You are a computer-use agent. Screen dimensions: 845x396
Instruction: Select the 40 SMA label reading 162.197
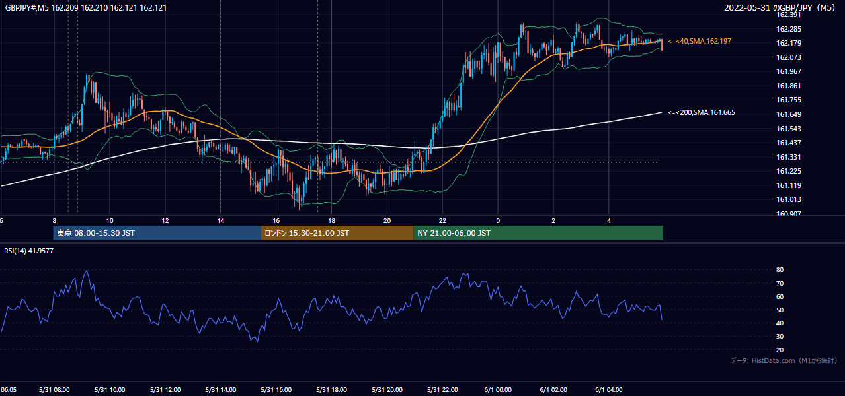pos(700,41)
